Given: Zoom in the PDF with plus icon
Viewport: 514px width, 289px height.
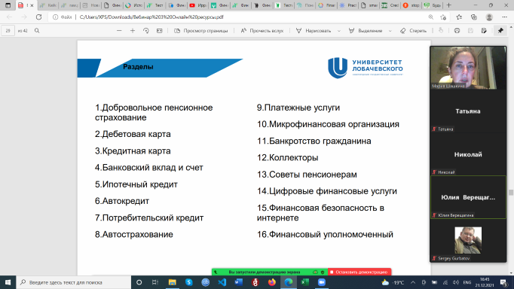Looking at the screenshot, I should 133,30.
